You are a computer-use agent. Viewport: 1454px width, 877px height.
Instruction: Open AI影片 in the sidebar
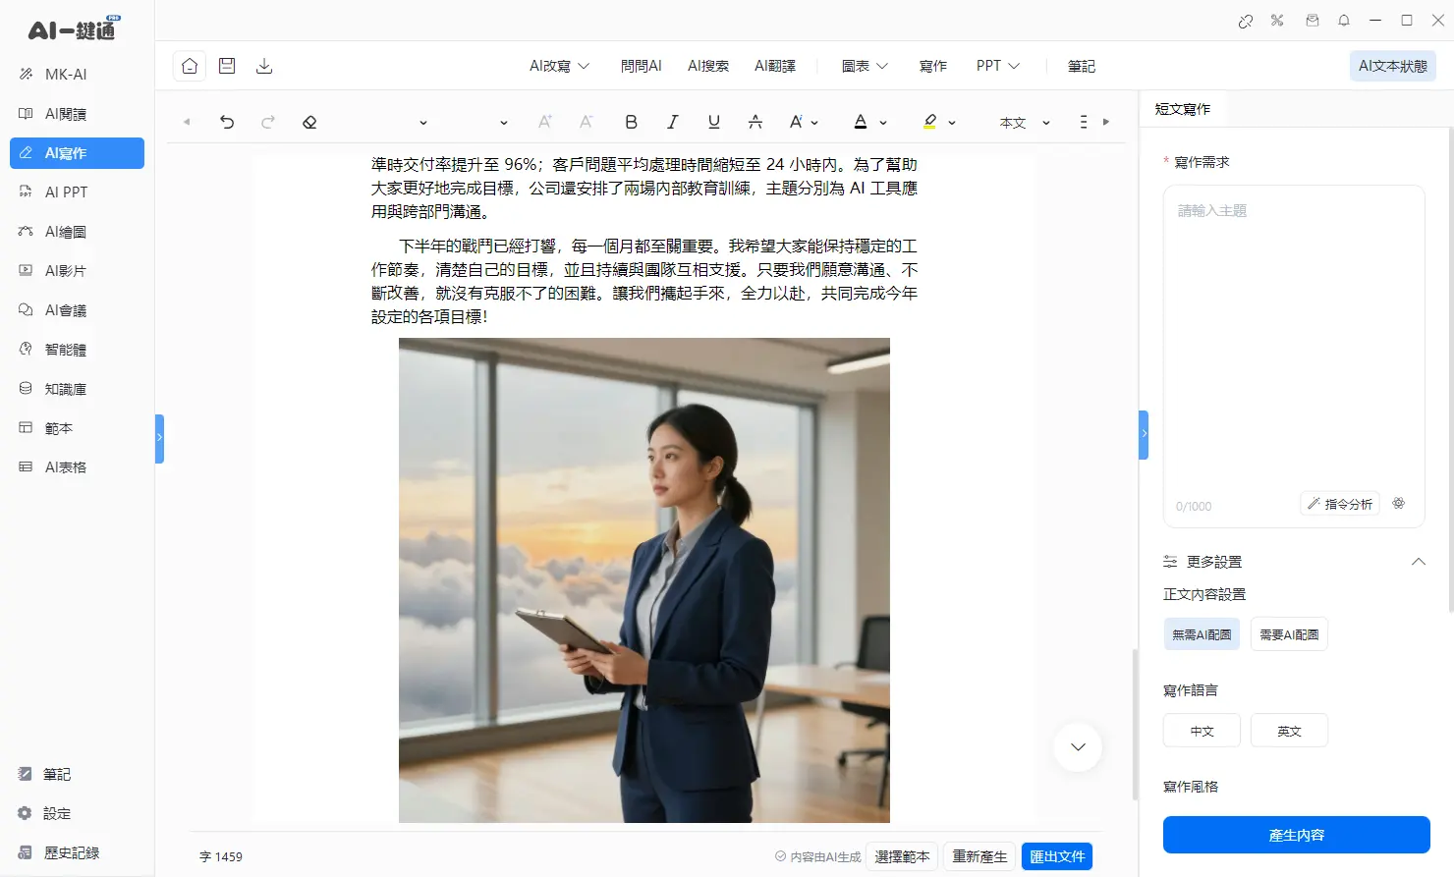click(x=77, y=271)
